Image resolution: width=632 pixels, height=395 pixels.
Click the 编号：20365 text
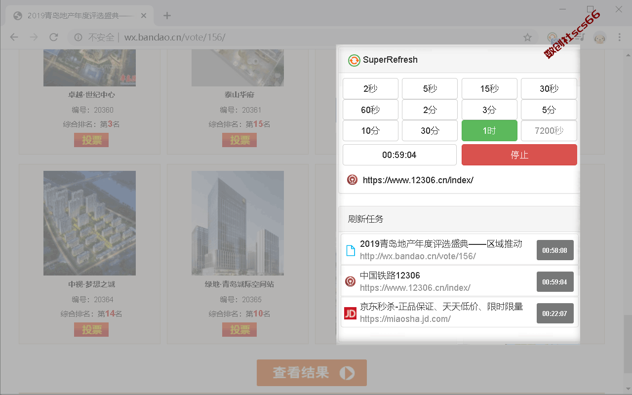tap(240, 299)
